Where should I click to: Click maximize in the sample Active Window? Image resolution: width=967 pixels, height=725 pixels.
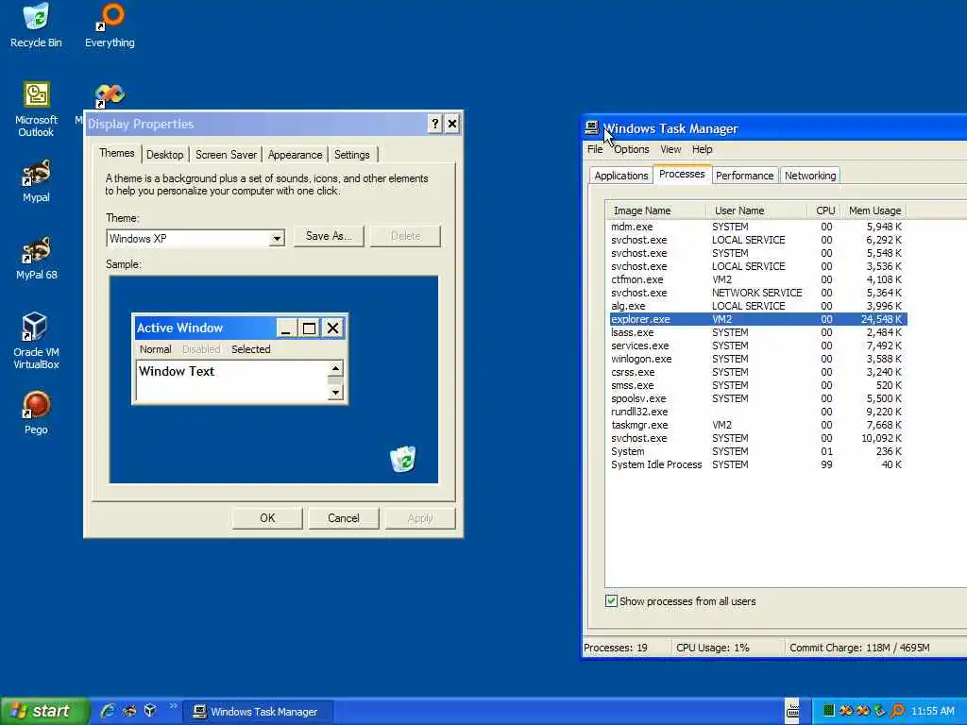click(309, 328)
